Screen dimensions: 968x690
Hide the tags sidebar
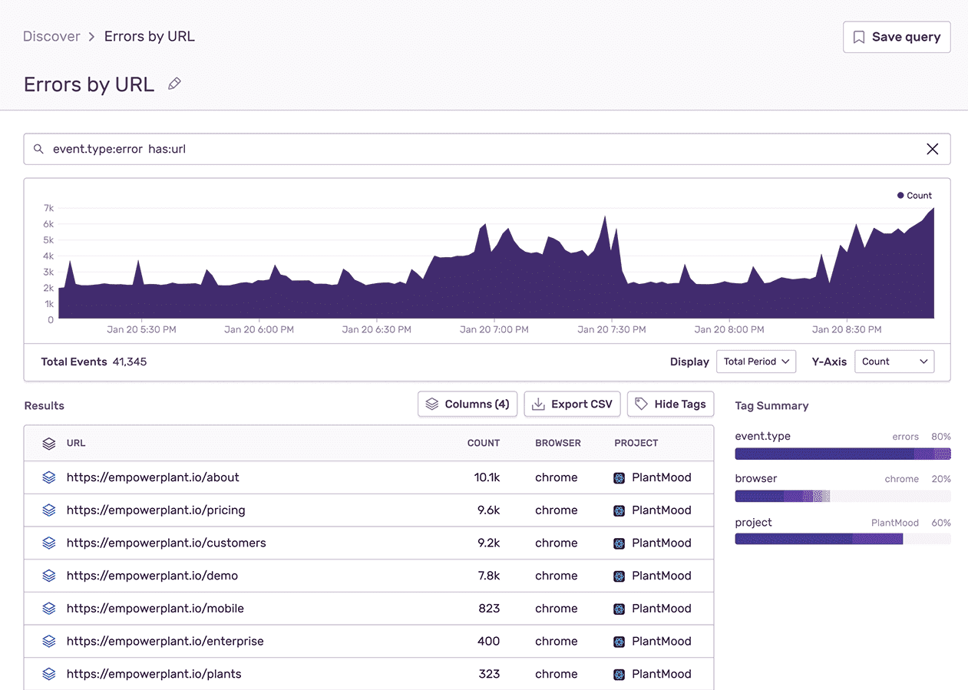pyautogui.click(x=671, y=404)
